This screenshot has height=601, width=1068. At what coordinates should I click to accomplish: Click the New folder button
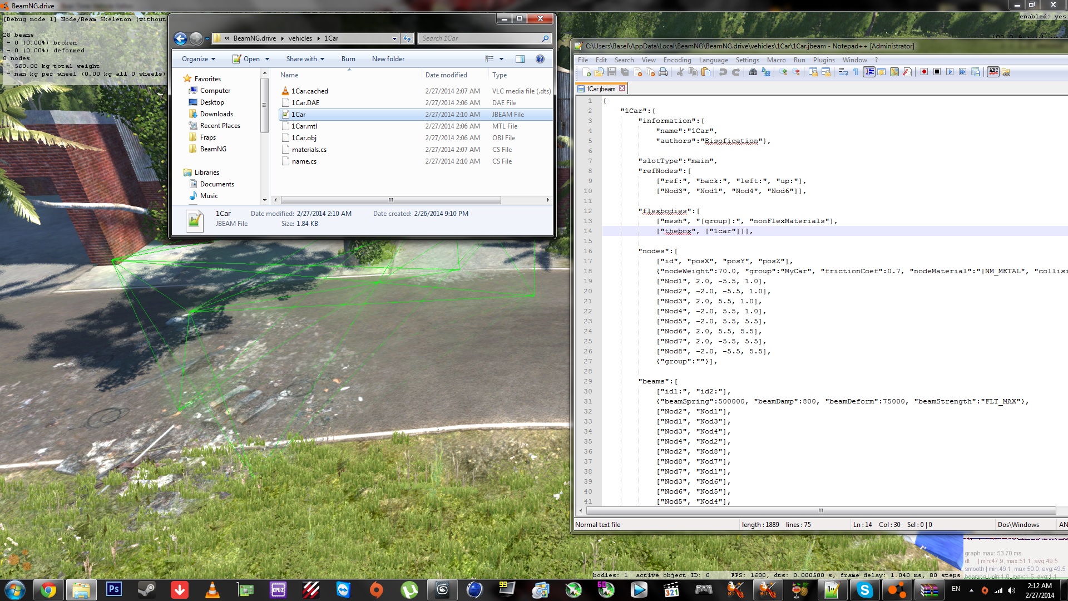(x=388, y=59)
